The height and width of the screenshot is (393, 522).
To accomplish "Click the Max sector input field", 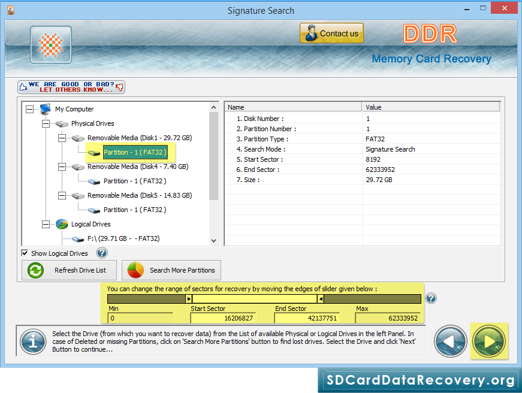I will click(x=388, y=318).
